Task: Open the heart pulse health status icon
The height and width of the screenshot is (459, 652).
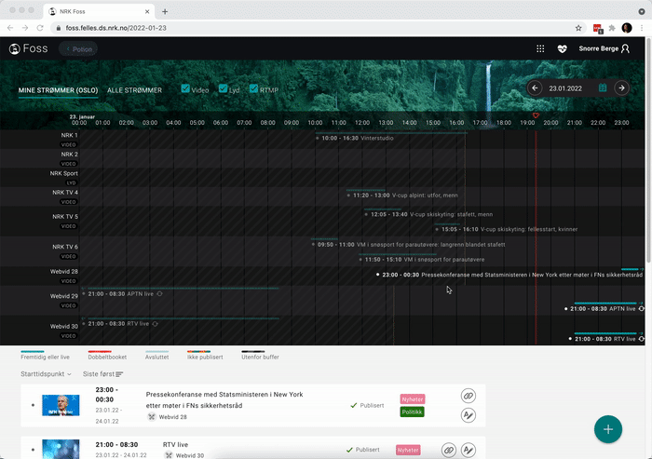Action: (562, 49)
